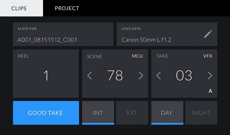The height and width of the screenshot is (135, 230).
Task: Tap the MCU shot type label
Action: (137, 56)
